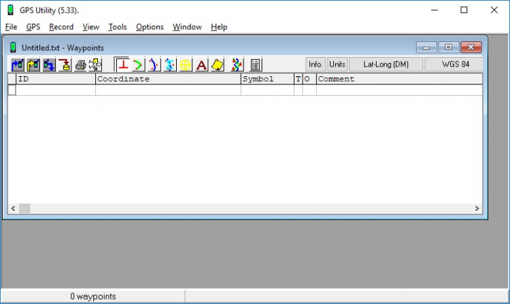Click the GPS Utility app icon in title bar

pyautogui.click(x=10, y=10)
